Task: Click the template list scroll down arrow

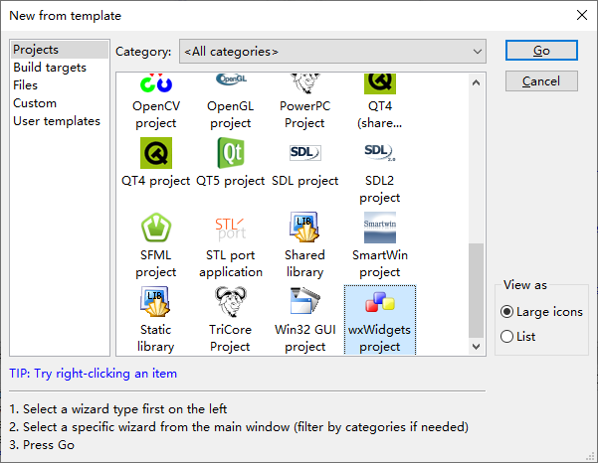Action: [476, 346]
